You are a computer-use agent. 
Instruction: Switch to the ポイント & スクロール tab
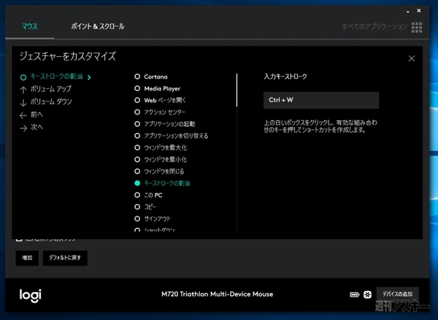98,26
